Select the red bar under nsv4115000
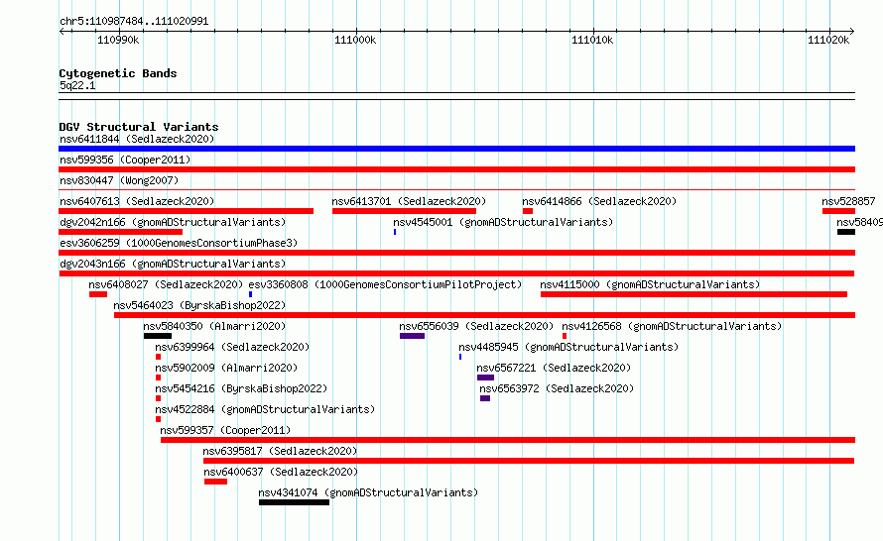 pos(694,294)
